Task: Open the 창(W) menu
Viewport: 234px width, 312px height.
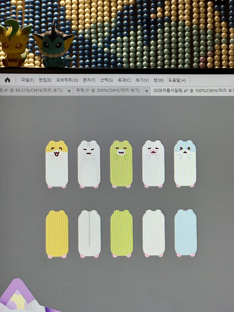Action: pyautogui.click(x=159, y=80)
